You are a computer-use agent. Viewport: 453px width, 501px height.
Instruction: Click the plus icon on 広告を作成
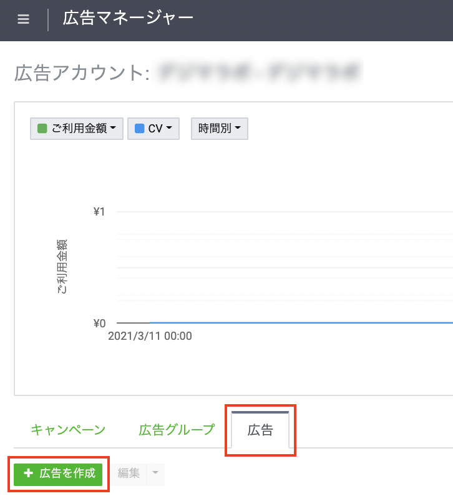pos(28,474)
